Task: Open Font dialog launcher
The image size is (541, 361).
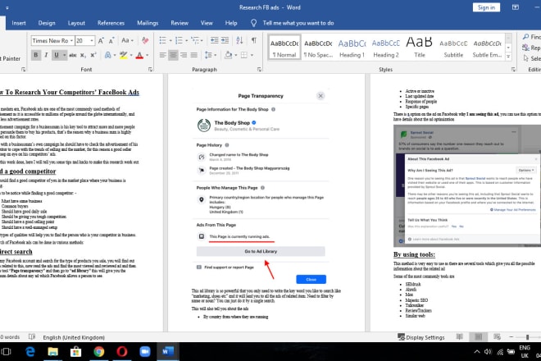Action: tap(151, 70)
